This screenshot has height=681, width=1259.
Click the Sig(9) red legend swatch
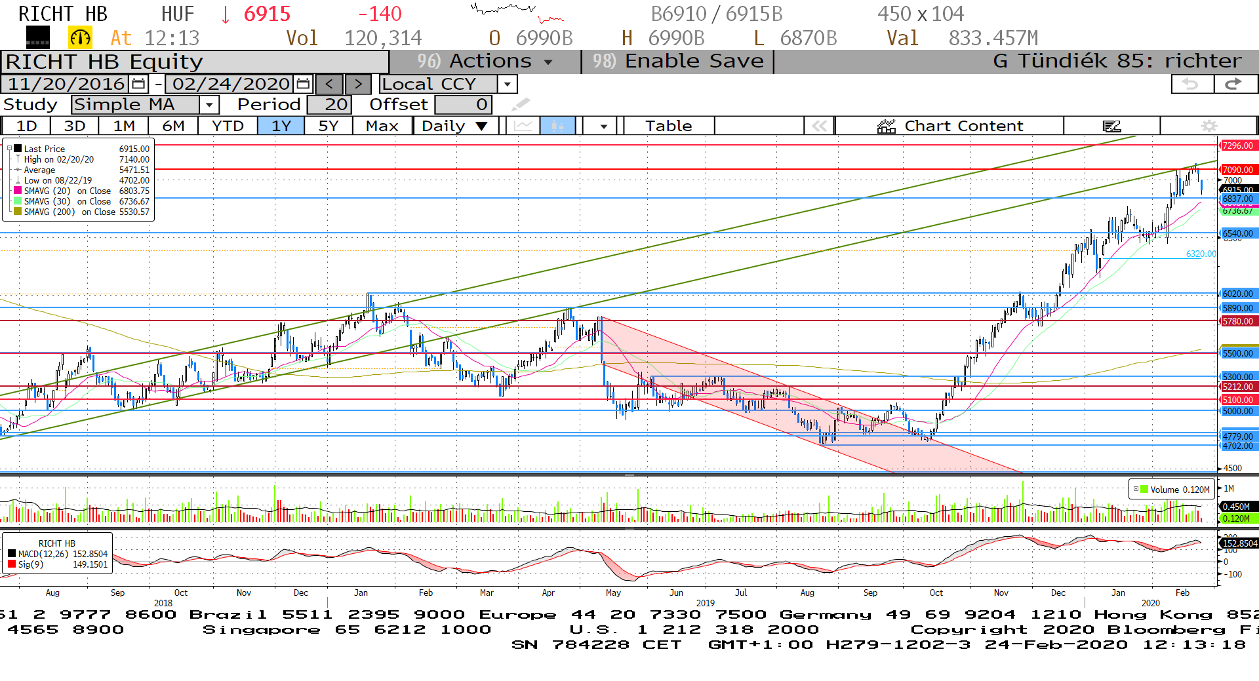pyautogui.click(x=12, y=564)
